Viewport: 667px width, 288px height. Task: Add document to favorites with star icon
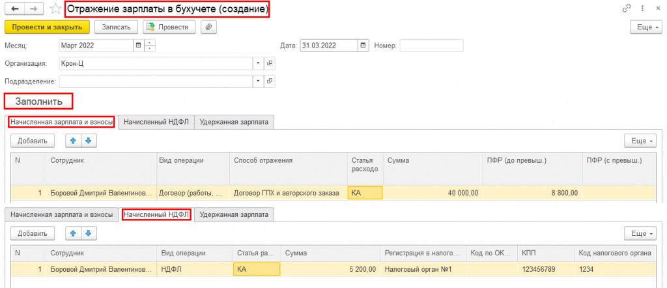(x=57, y=9)
